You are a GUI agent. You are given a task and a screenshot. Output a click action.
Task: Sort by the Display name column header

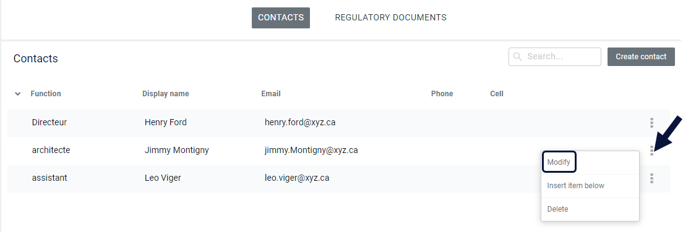coord(166,94)
